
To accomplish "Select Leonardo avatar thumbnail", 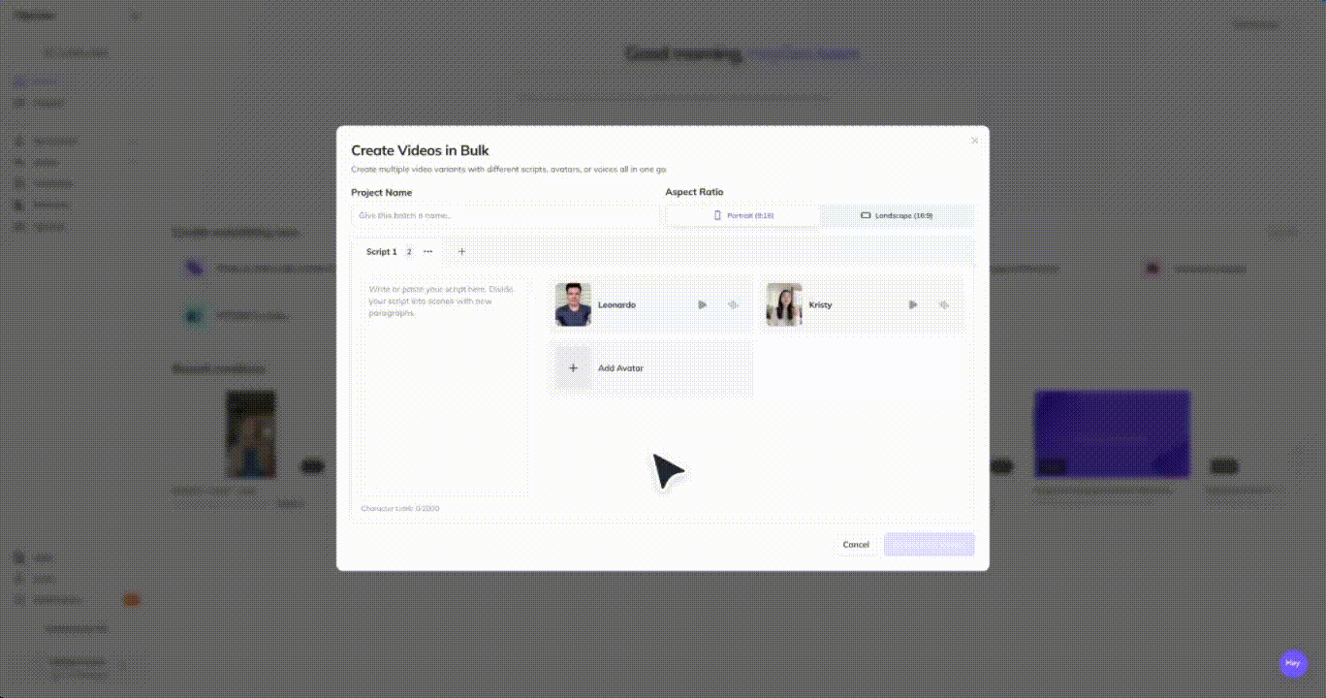I will pos(573,304).
